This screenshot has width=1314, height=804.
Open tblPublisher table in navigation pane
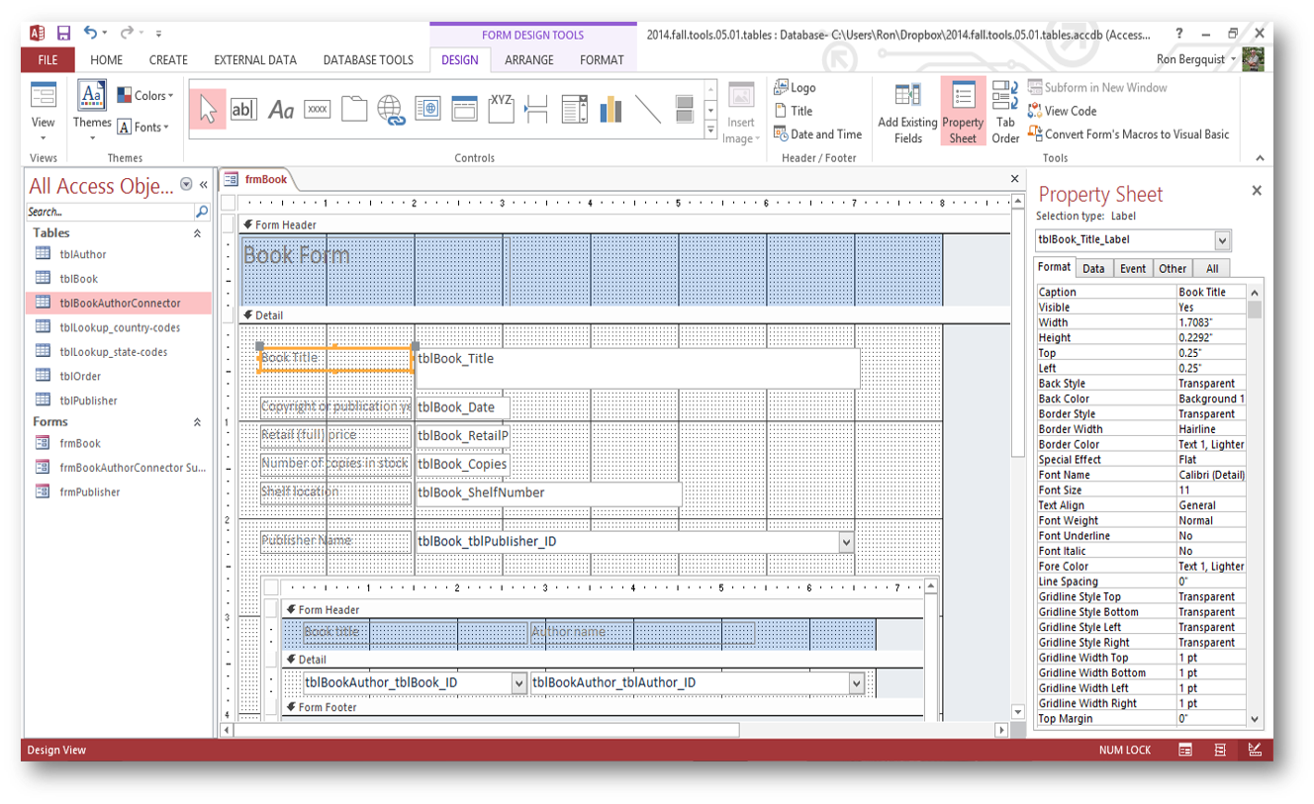point(88,401)
